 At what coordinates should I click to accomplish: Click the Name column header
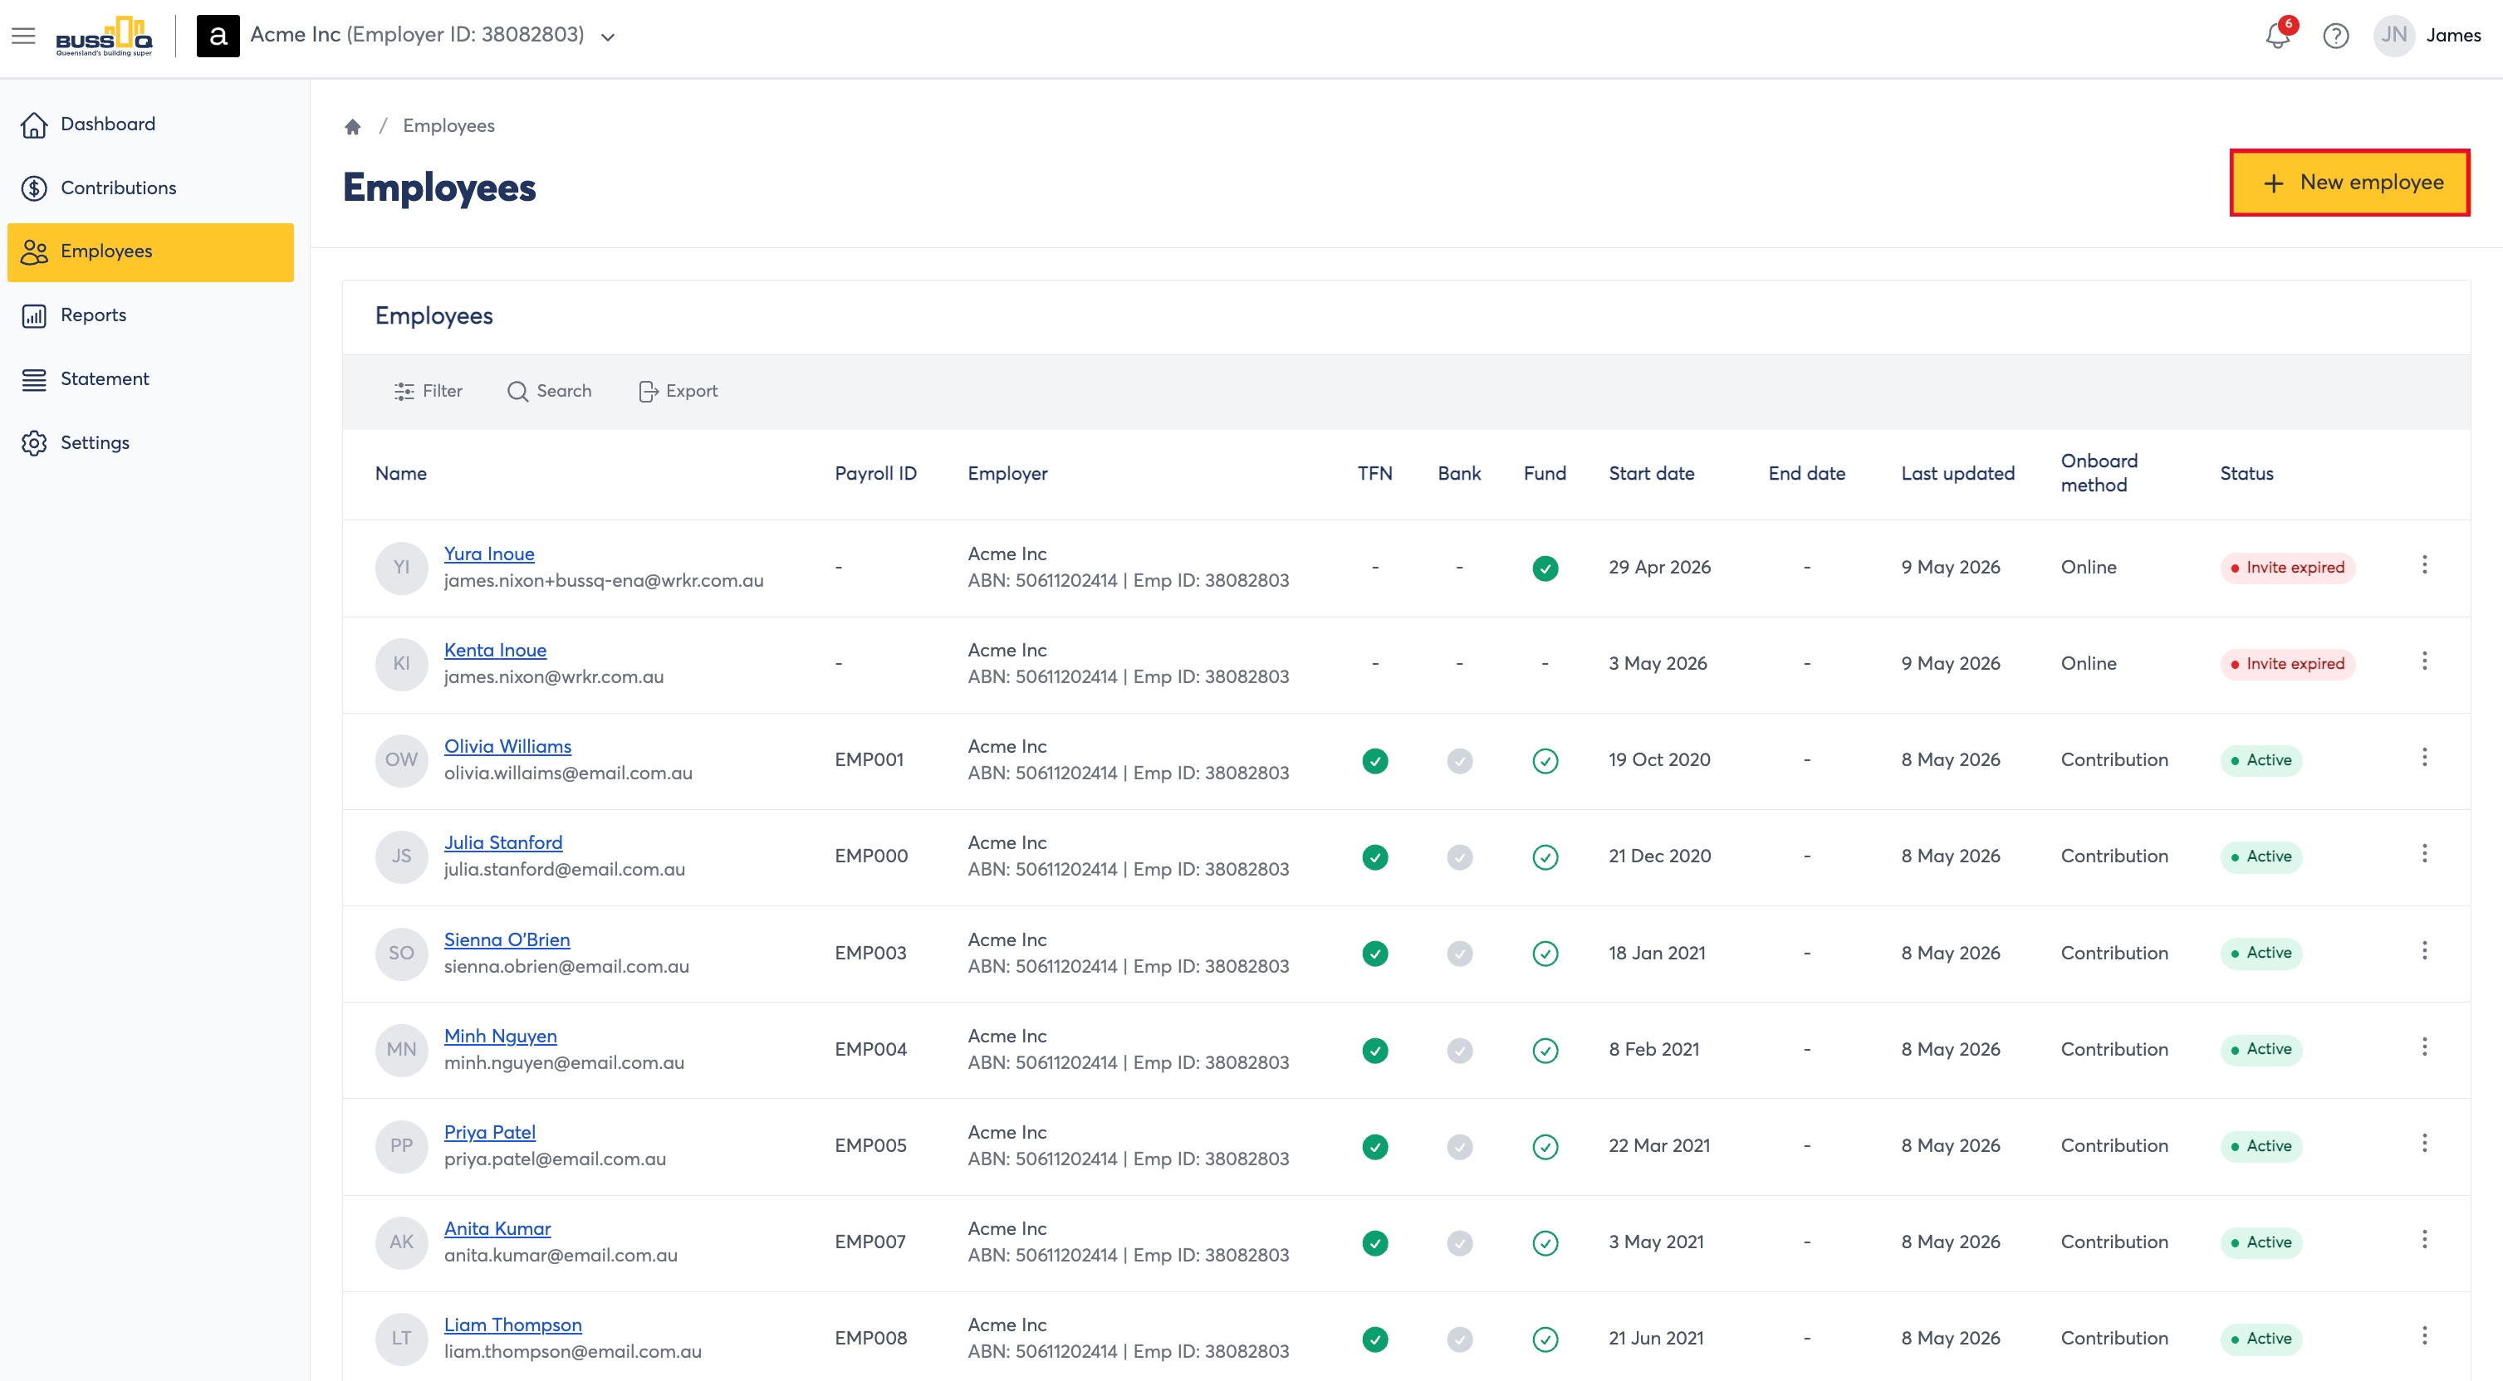(400, 474)
